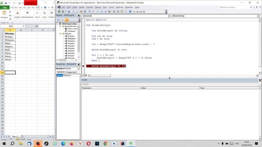Screen dimensions: 262x147
Task: Open the Insert menu in VBA editor
Action: click(82, 7)
